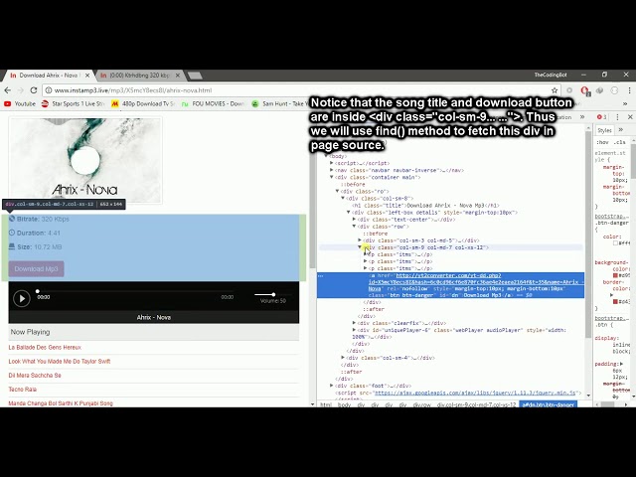The width and height of the screenshot is (636, 477).
Task: Expand the div clearfix node
Action: [354, 323]
